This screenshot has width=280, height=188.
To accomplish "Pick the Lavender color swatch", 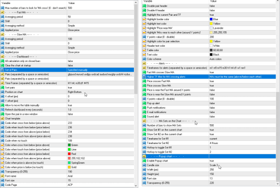I will point(211,28).
